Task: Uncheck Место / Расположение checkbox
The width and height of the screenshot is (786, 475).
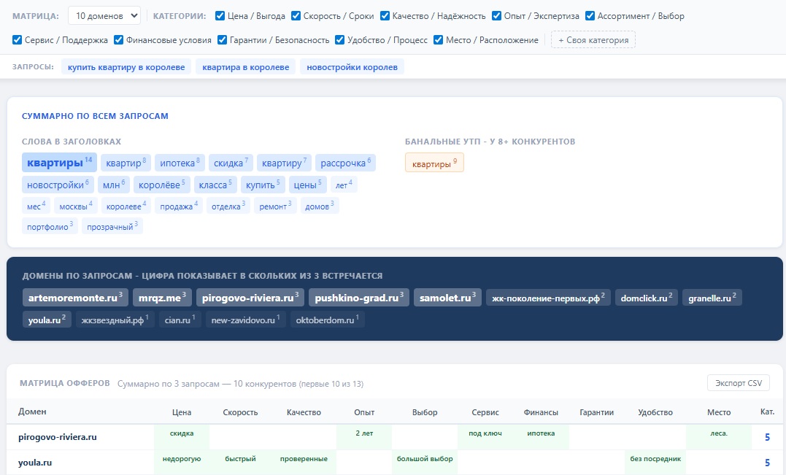Action: (438, 39)
